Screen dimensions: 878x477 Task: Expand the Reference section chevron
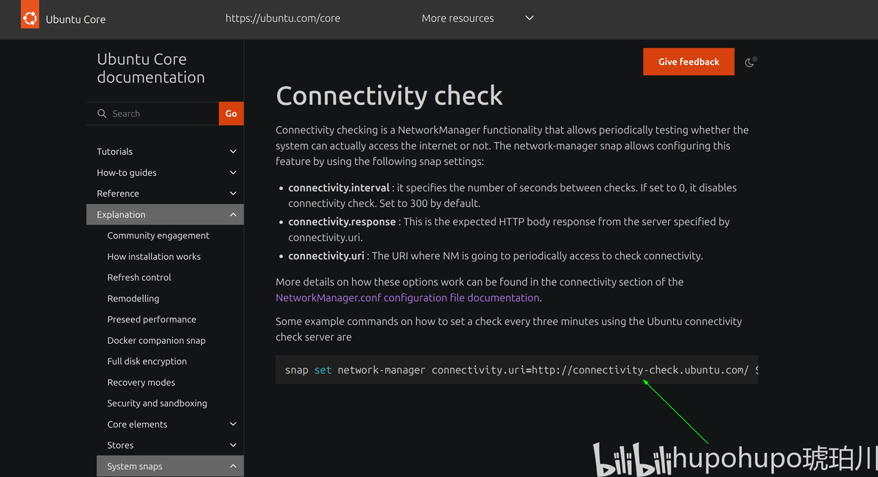(x=233, y=194)
